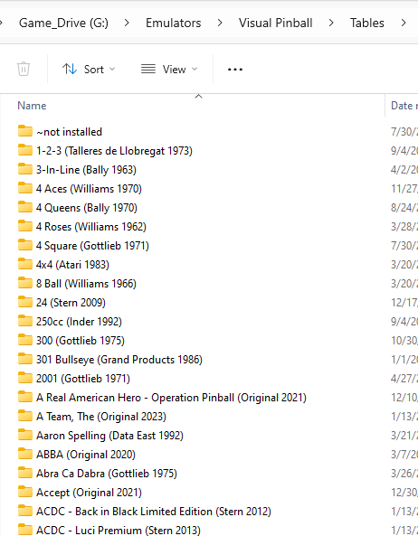Viewport: 418px width, 536px height.
Task: Click the Delete trash can icon
Action: (x=24, y=69)
